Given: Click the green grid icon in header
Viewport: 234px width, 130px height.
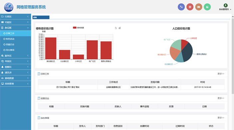Looking at the screenshot, I should coord(207,7).
